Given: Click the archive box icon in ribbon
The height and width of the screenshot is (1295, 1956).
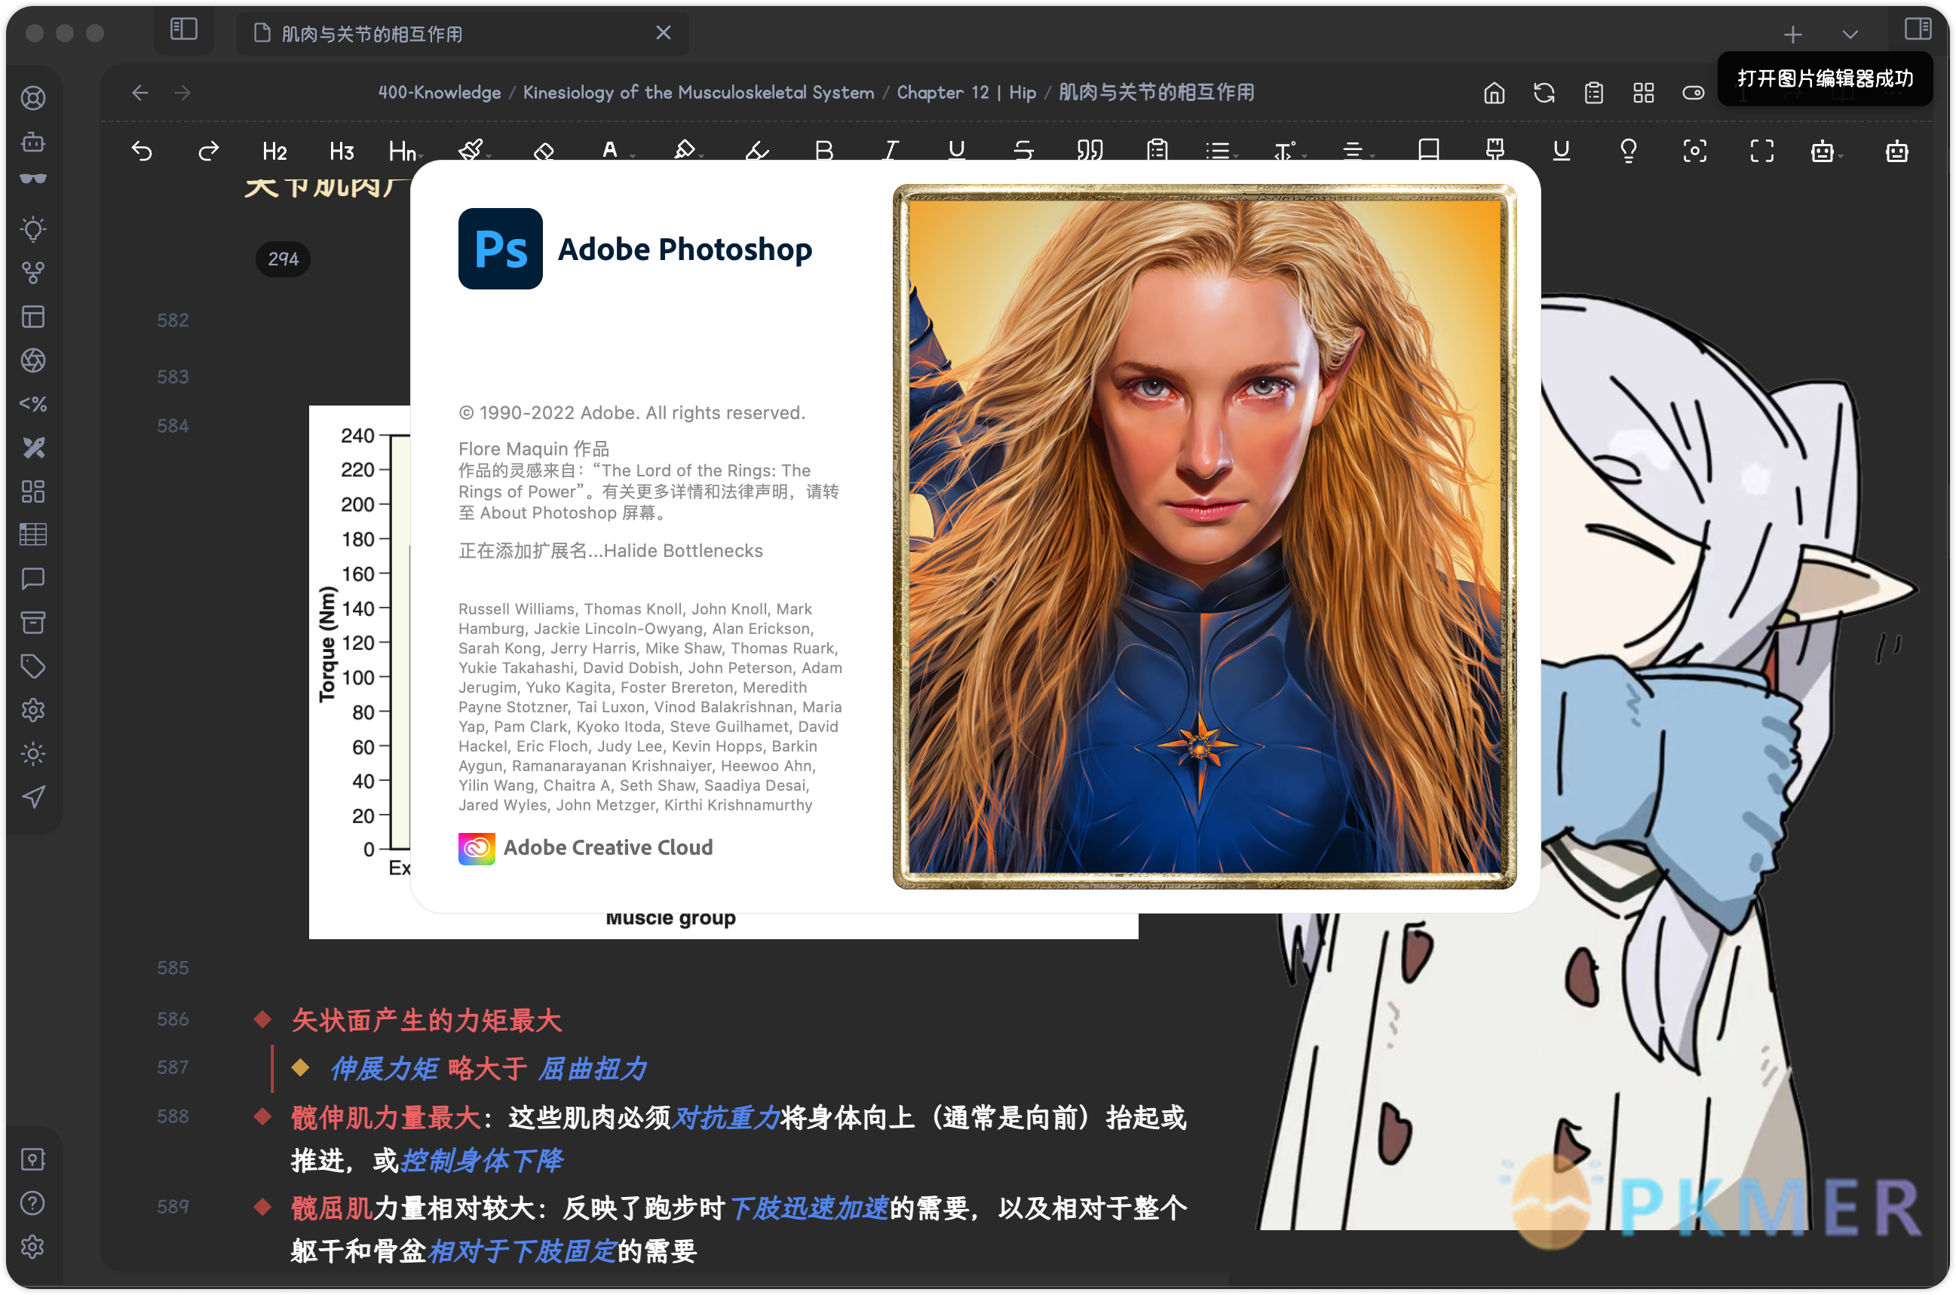Looking at the screenshot, I should pos(33,623).
